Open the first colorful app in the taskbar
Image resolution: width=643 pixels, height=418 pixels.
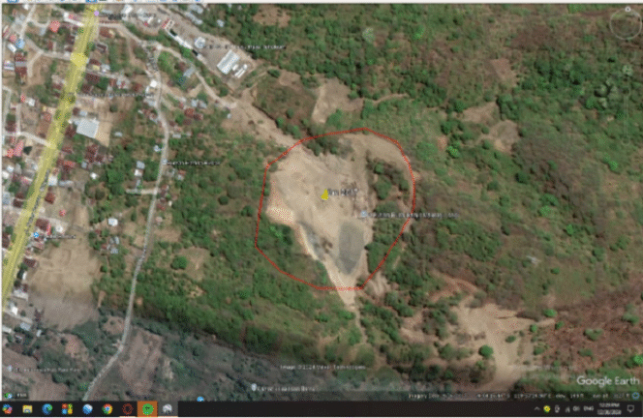[x=7, y=409]
